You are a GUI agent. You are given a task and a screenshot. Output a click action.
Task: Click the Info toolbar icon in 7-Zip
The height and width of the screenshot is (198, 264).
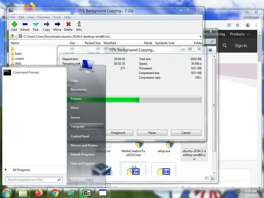[x=79, y=26]
